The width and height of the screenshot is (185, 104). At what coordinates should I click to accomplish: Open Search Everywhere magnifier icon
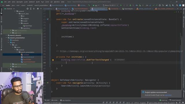(x=177, y=5)
